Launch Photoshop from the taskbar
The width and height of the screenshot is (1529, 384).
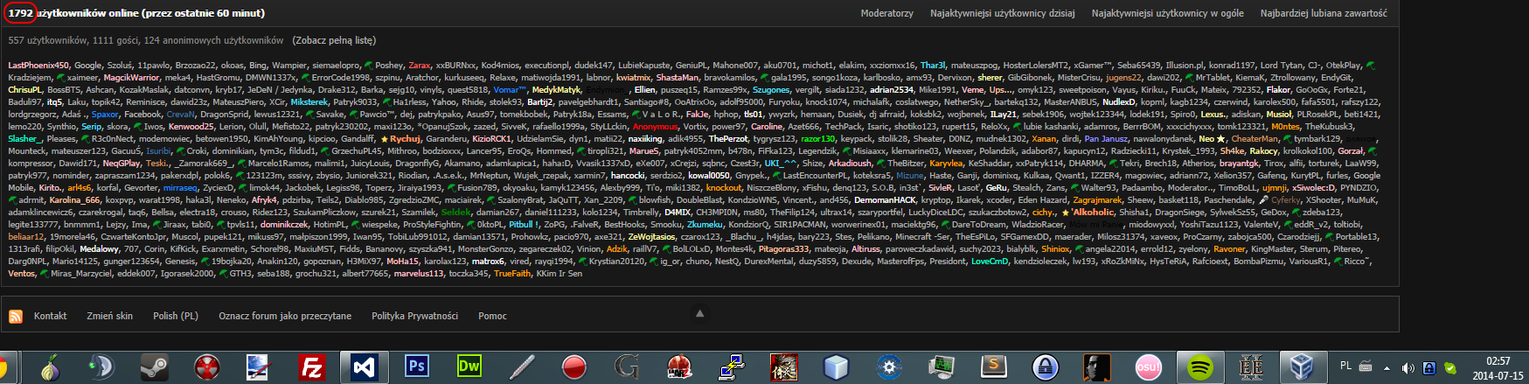[417, 366]
